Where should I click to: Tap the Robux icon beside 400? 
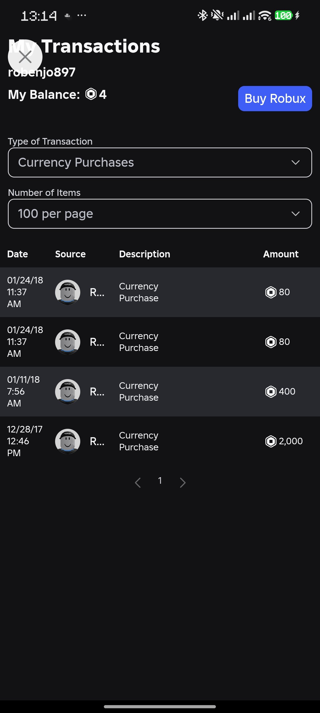click(271, 392)
